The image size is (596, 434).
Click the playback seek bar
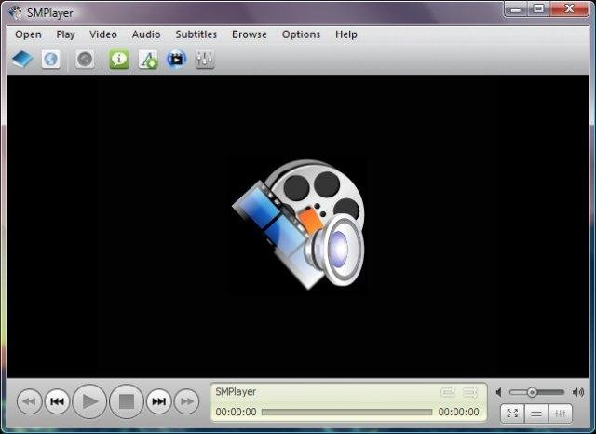(346, 412)
